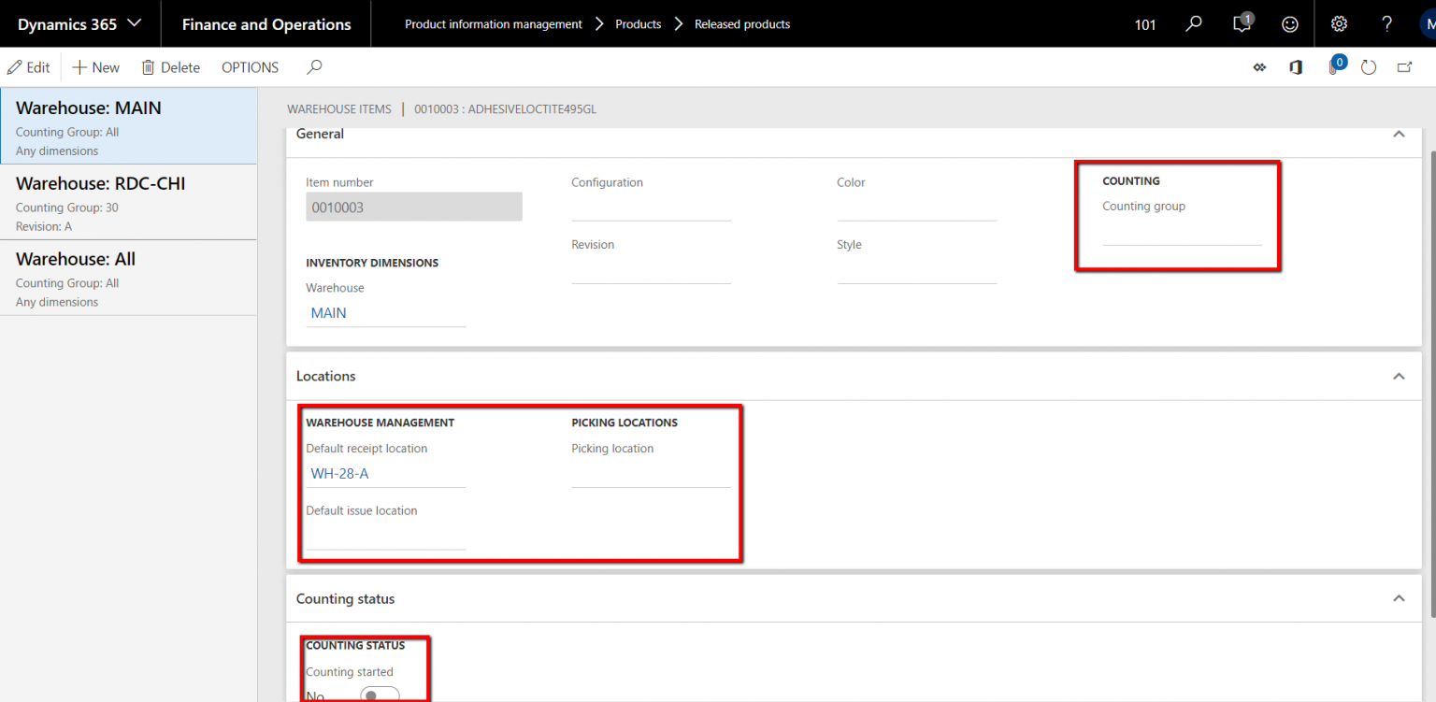Viewport: 1436px width, 702px height.
Task: Click the Configuration input field
Action: 651,208
